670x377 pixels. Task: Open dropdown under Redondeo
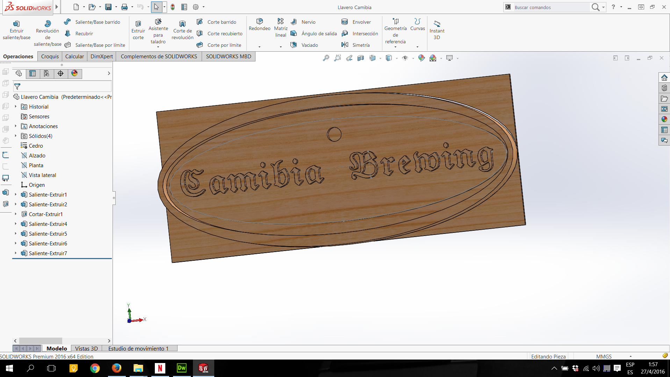[x=259, y=47]
